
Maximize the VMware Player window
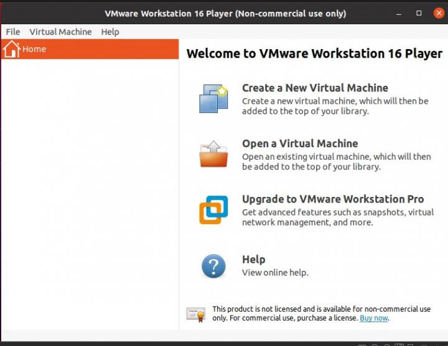pyautogui.click(x=419, y=13)
